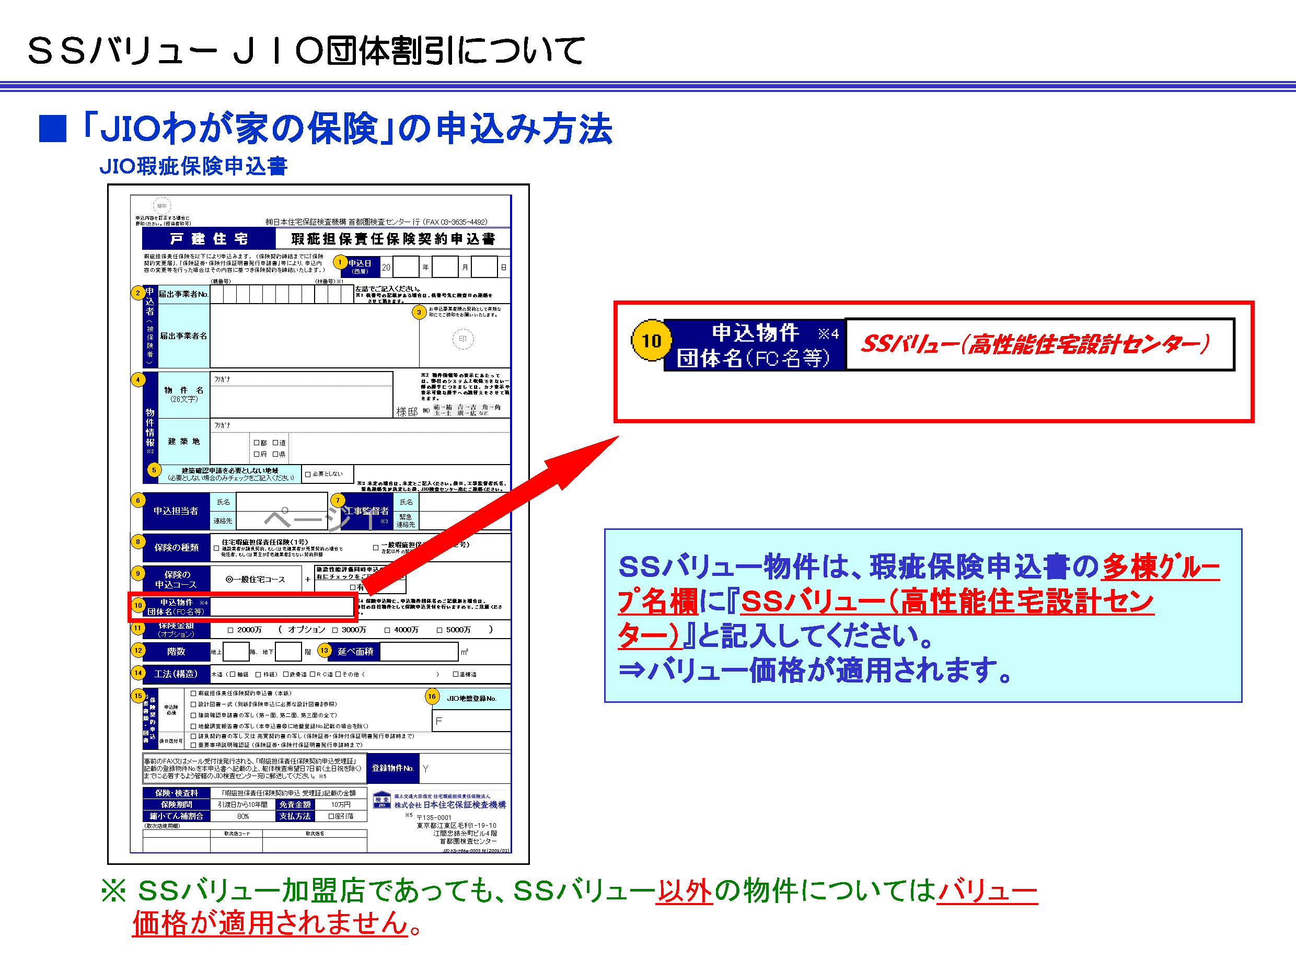Select the 一般住宅コース radio option
This screenshot has width=1296, height=972.
point(229,580)
